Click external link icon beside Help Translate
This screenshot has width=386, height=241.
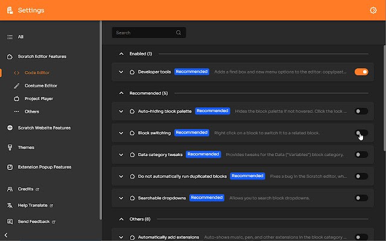[x=51, y=205]
